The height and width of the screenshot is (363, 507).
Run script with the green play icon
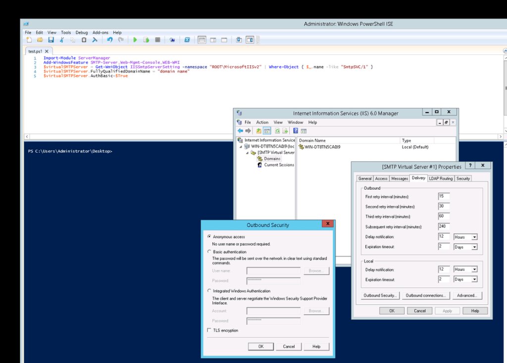[135, 40]
